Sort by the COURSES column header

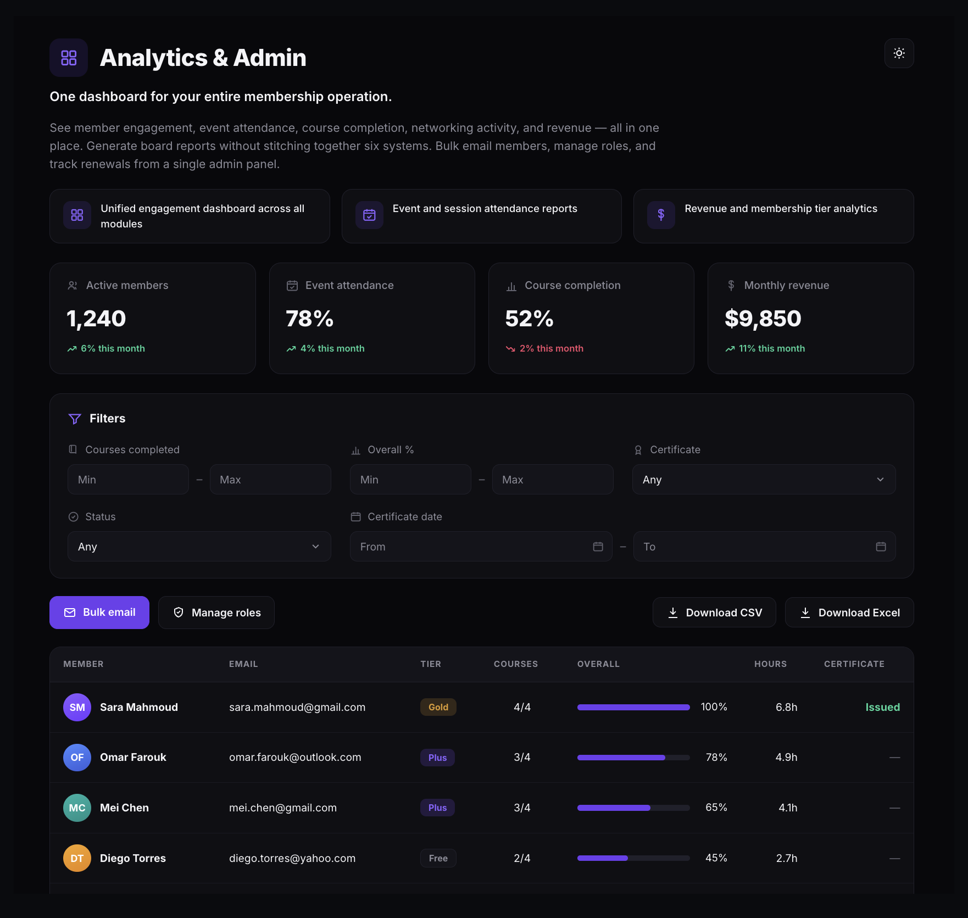[x=516, y=664]
